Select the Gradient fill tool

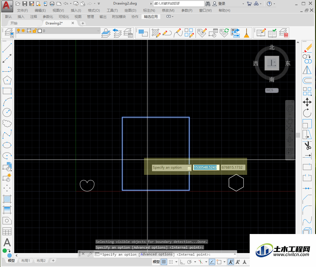click(7, 210)
